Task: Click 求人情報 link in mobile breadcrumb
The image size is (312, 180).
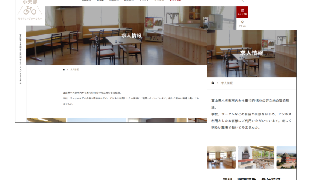Action: (x=227, y=83)
